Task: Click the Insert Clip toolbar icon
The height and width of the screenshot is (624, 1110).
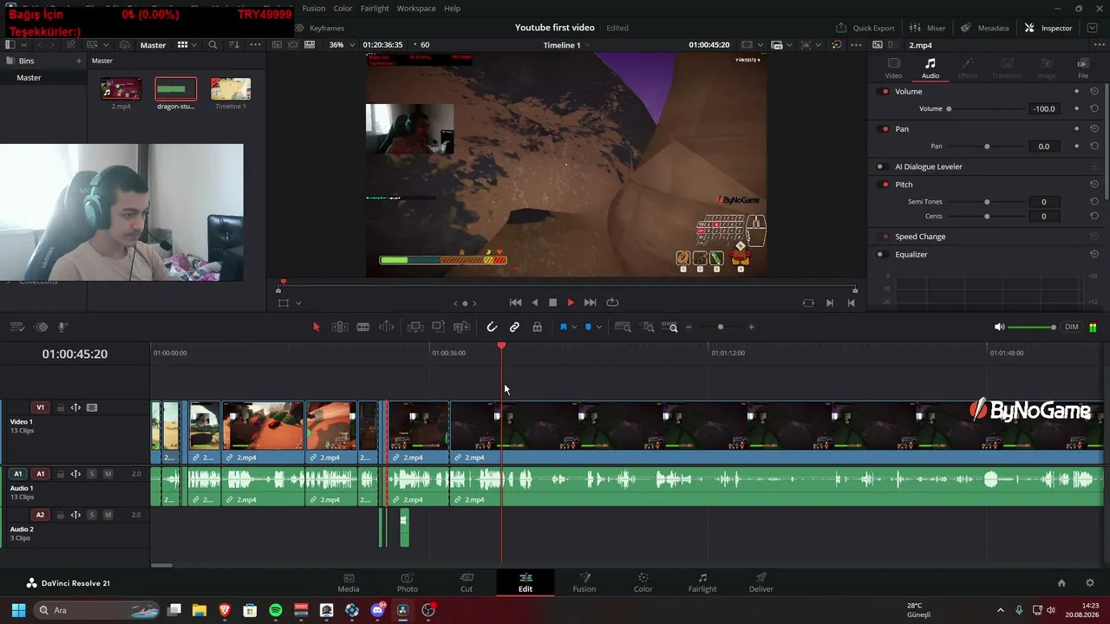Action: click(x=415, y=327)
